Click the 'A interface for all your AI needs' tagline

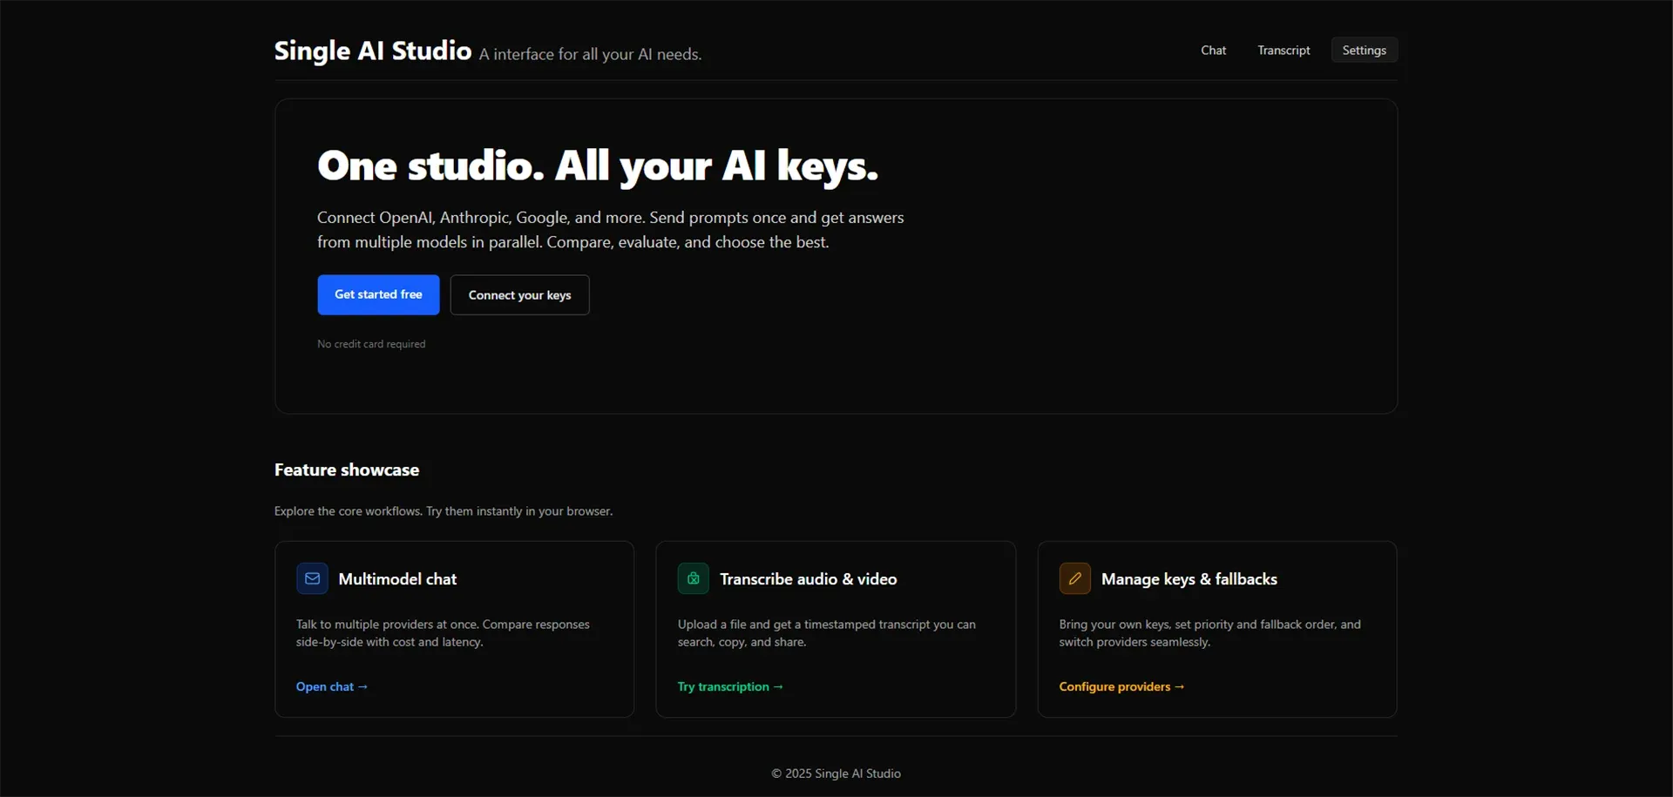click(x=590, y=55)
